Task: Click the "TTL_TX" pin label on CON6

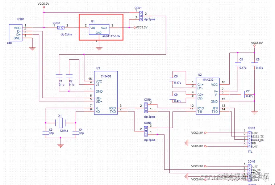Action: [x=256, y=170]
